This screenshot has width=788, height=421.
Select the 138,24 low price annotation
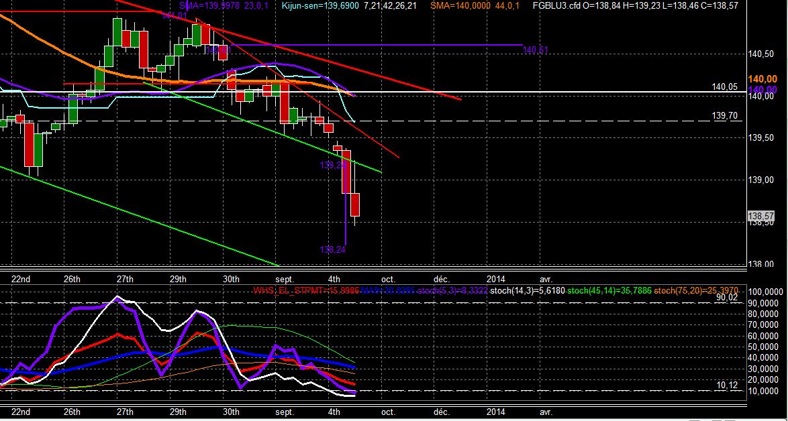(333, 249)
